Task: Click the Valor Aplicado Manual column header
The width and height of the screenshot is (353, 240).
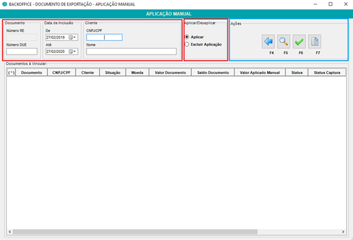Action: tap(260, 73)
